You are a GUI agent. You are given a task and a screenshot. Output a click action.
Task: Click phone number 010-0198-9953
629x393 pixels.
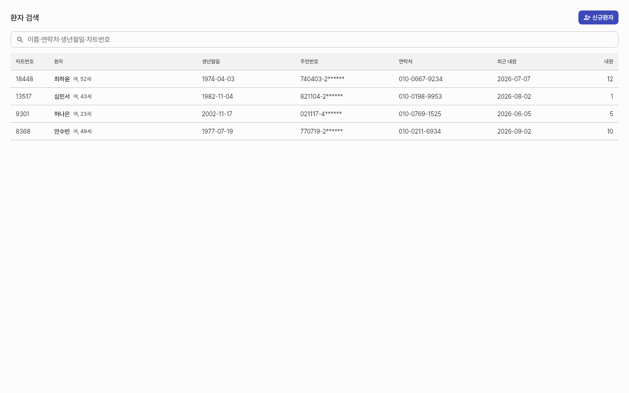(420, 97)
